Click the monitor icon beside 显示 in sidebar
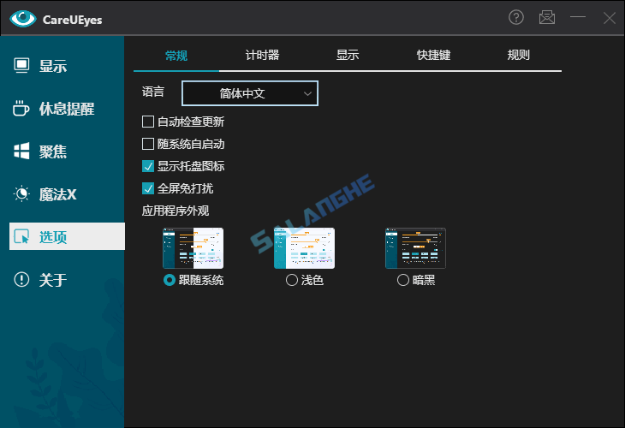The width and height of the screenshot is (625, 428). pos(21,66)
